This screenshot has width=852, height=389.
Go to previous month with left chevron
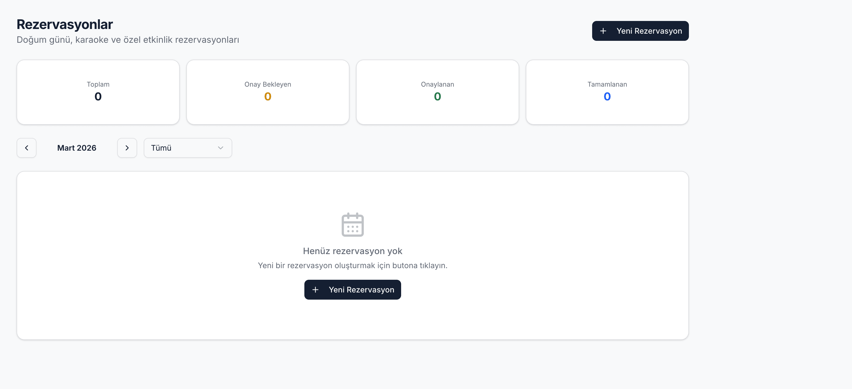tap(27, 148)
